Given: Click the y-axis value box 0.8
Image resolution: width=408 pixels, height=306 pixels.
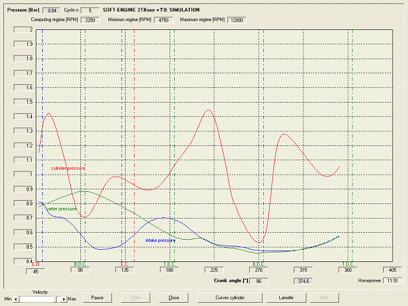Looking at the screenshot, I should coord(24,203).
